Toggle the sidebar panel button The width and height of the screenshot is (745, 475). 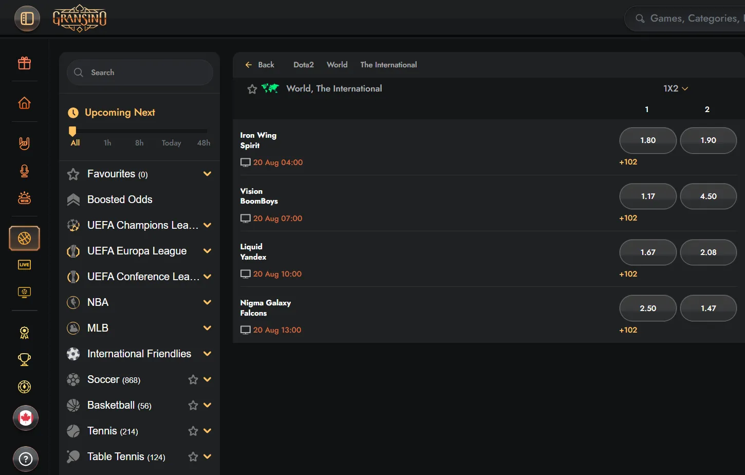pyautogui.click(x=27, y=19)
